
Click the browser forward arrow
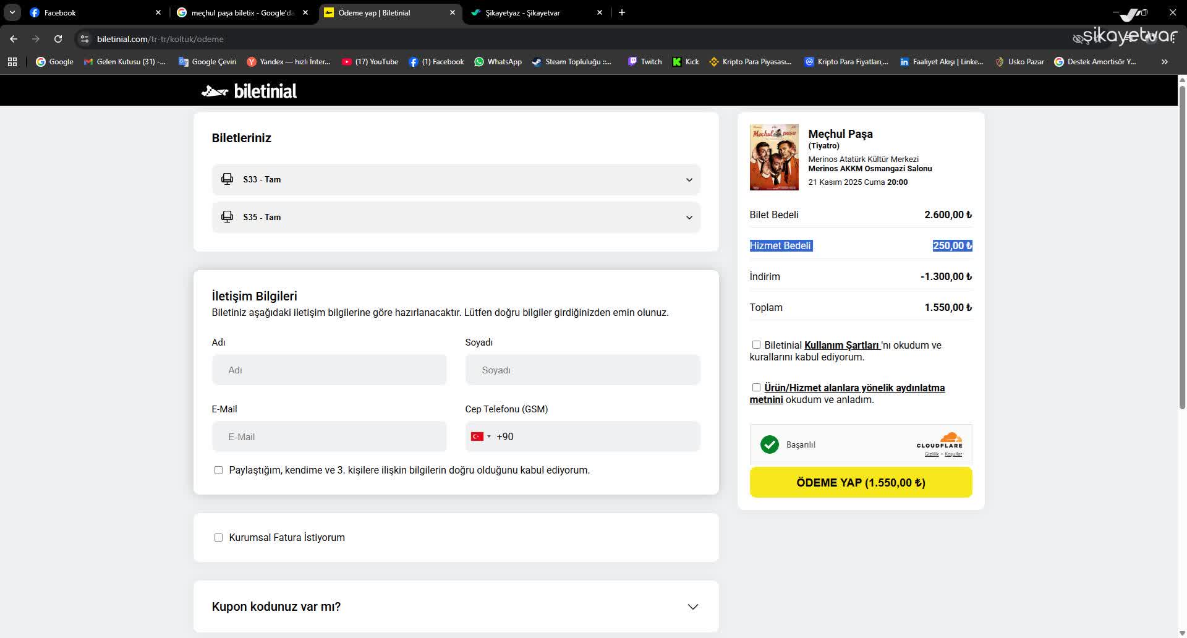click(x=36, y=39)
